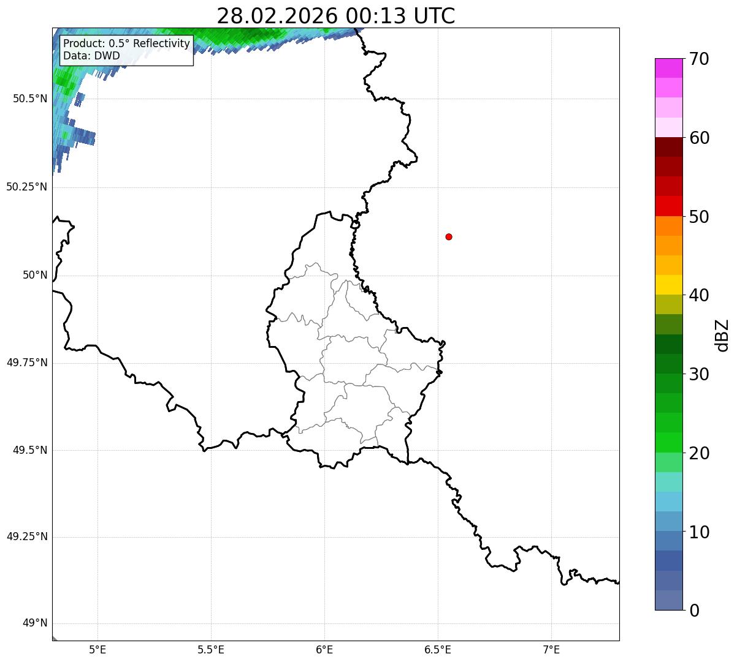This screenshot has width=737, height=662.
Task: Click the title '28.02.2026 00:13 UTC'
Action: (x=336, y=15)
